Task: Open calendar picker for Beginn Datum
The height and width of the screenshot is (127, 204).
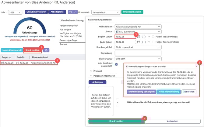Action: pos(139,36)
